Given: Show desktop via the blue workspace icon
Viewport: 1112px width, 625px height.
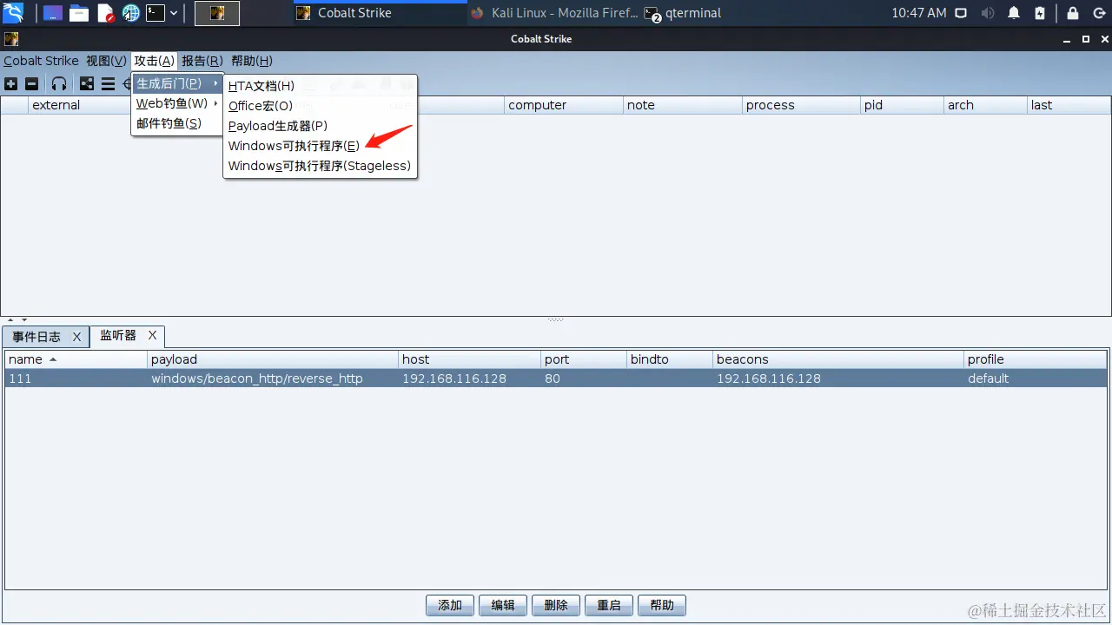Looking at the screenshot, I should [x=53, y=13].
